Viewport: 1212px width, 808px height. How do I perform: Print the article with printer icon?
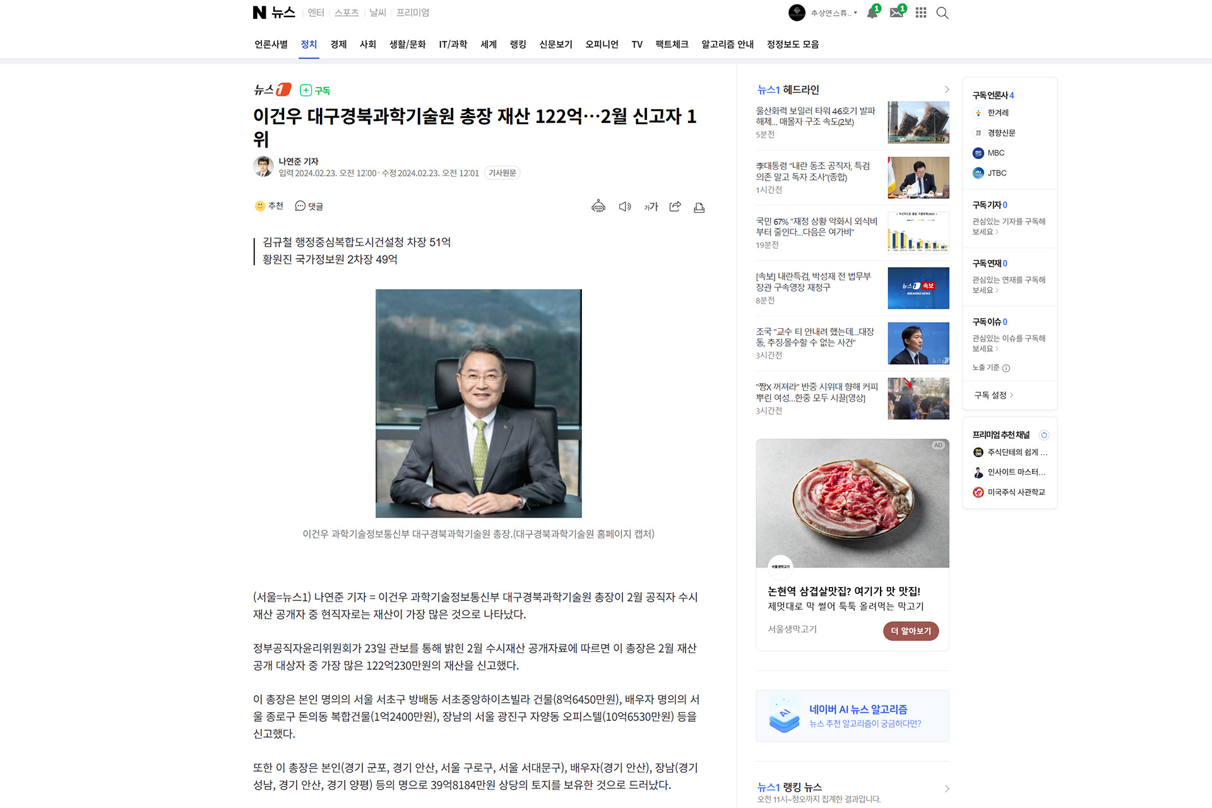coord(699,207)
